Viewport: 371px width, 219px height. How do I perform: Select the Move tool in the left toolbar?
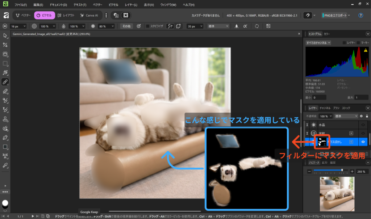(5, 35)
